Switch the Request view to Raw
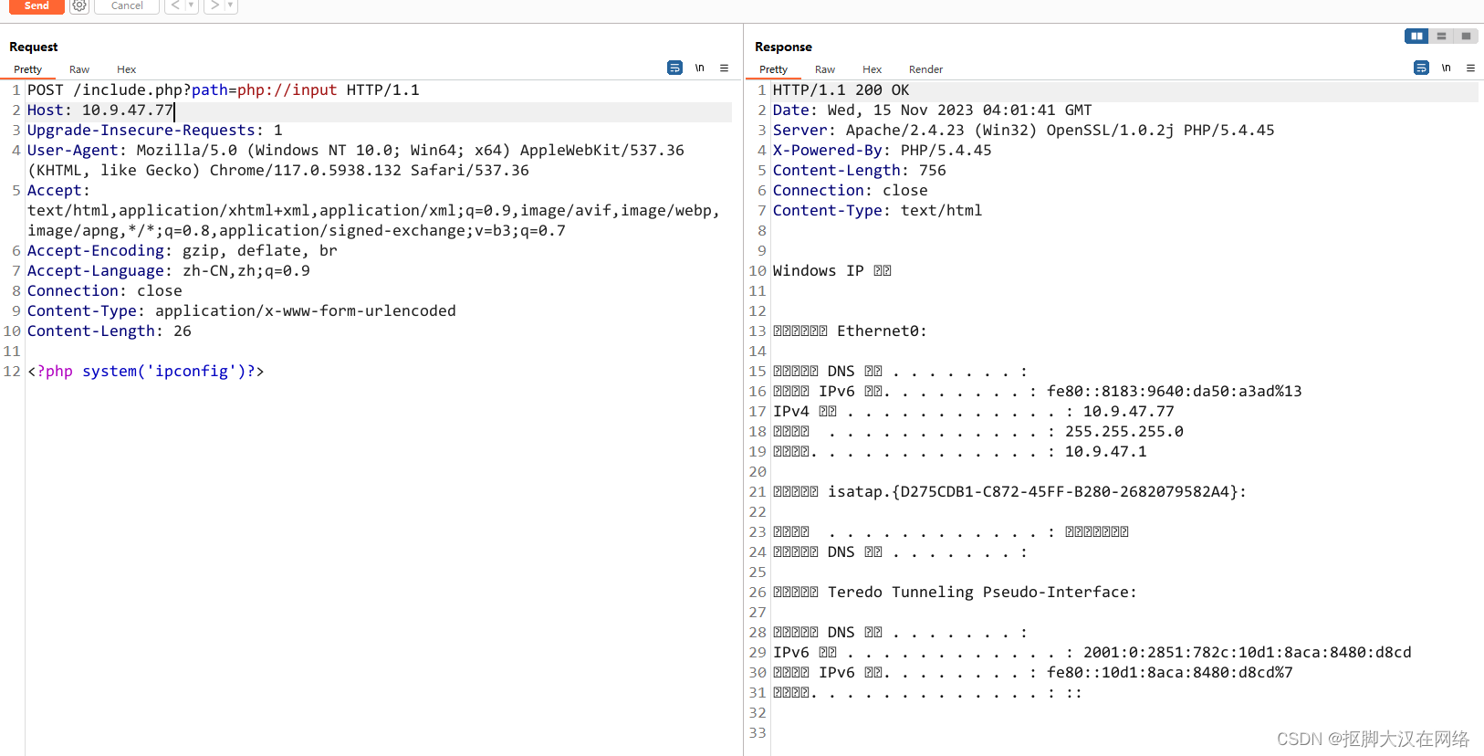 pyautogui.click(x=79, y=69)
